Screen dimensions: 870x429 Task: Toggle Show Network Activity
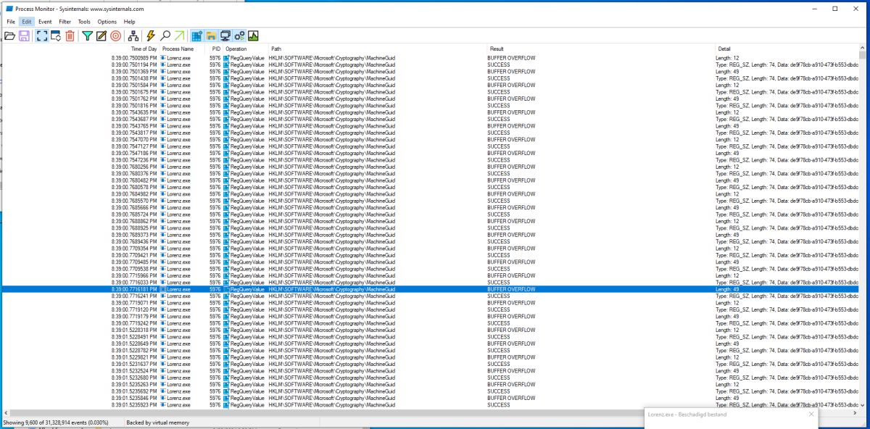225,36
